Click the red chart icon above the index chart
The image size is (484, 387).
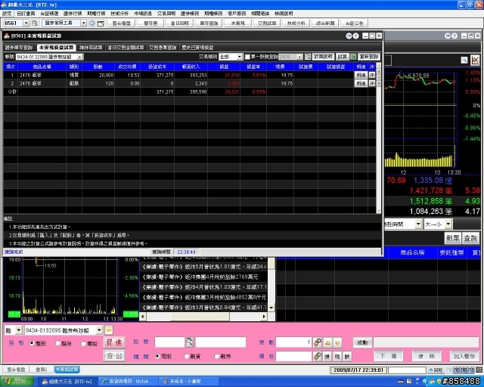475,60
